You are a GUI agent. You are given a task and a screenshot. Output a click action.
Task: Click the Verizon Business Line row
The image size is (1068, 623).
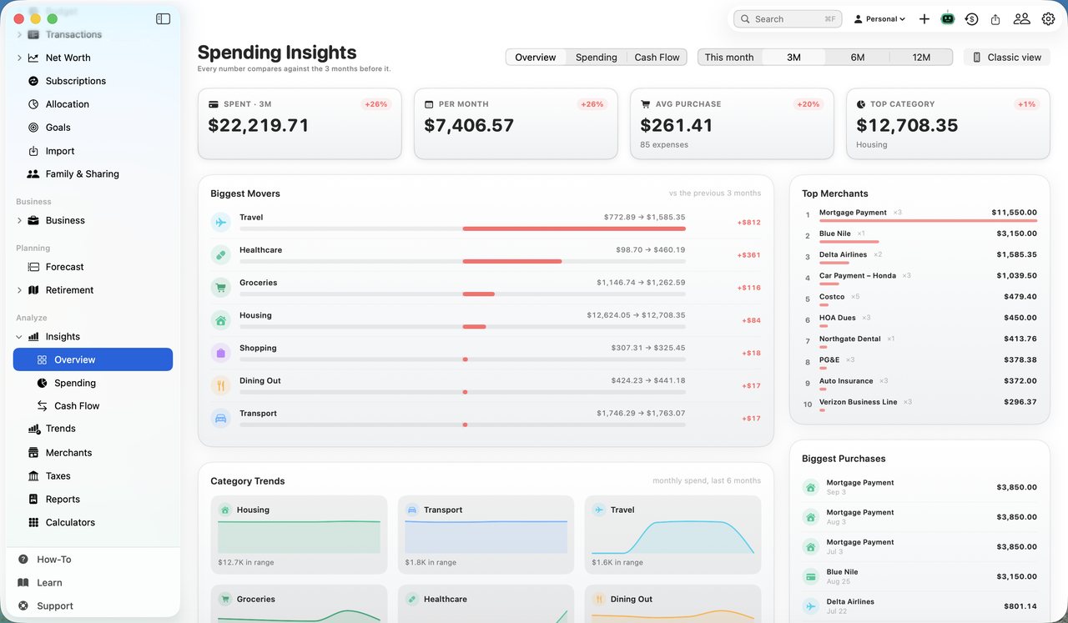[x=919, y=404]
